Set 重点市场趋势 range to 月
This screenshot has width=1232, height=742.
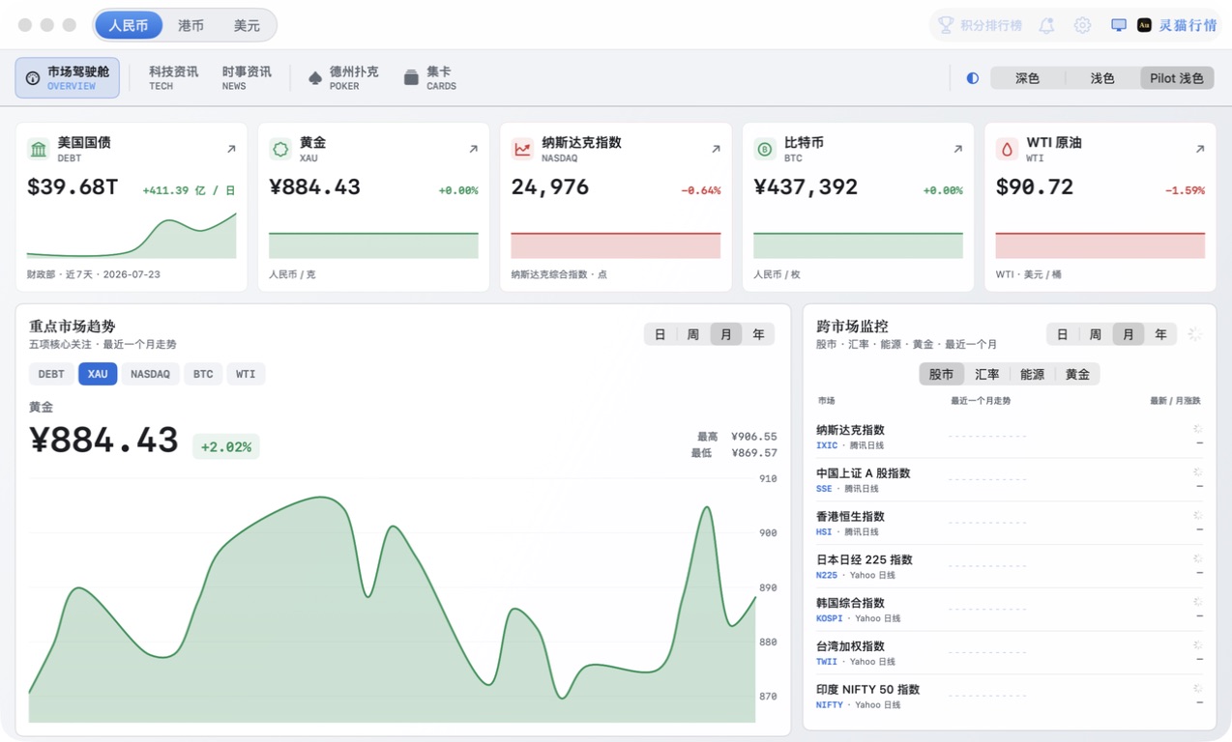pos(726,334)
